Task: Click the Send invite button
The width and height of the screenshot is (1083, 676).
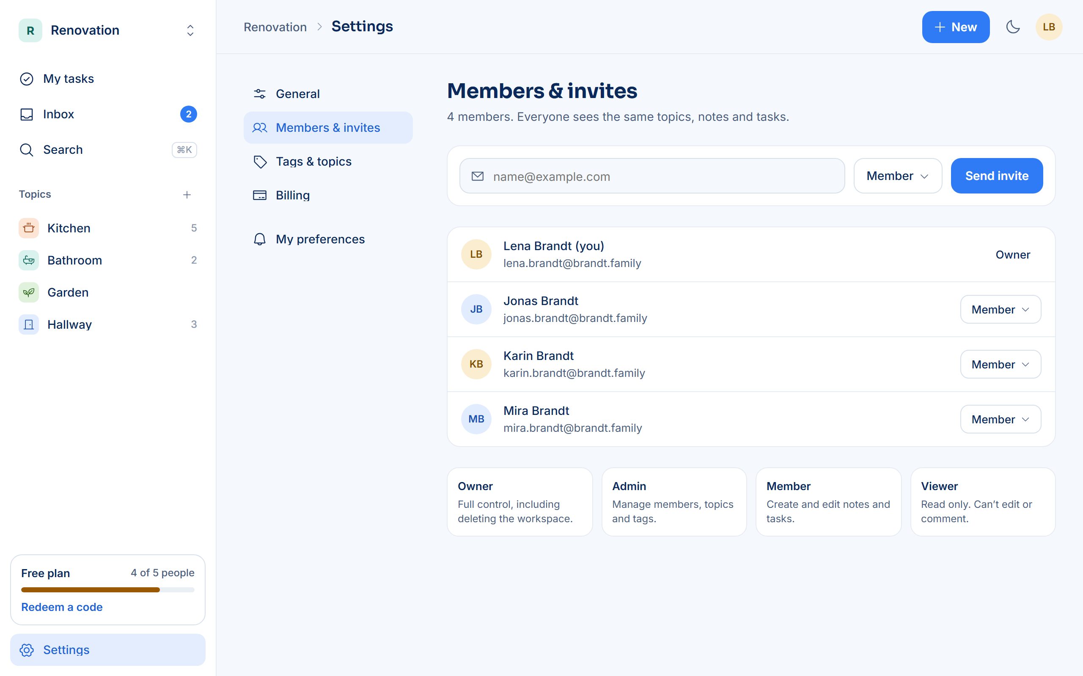Action: (x=997, y=176)
